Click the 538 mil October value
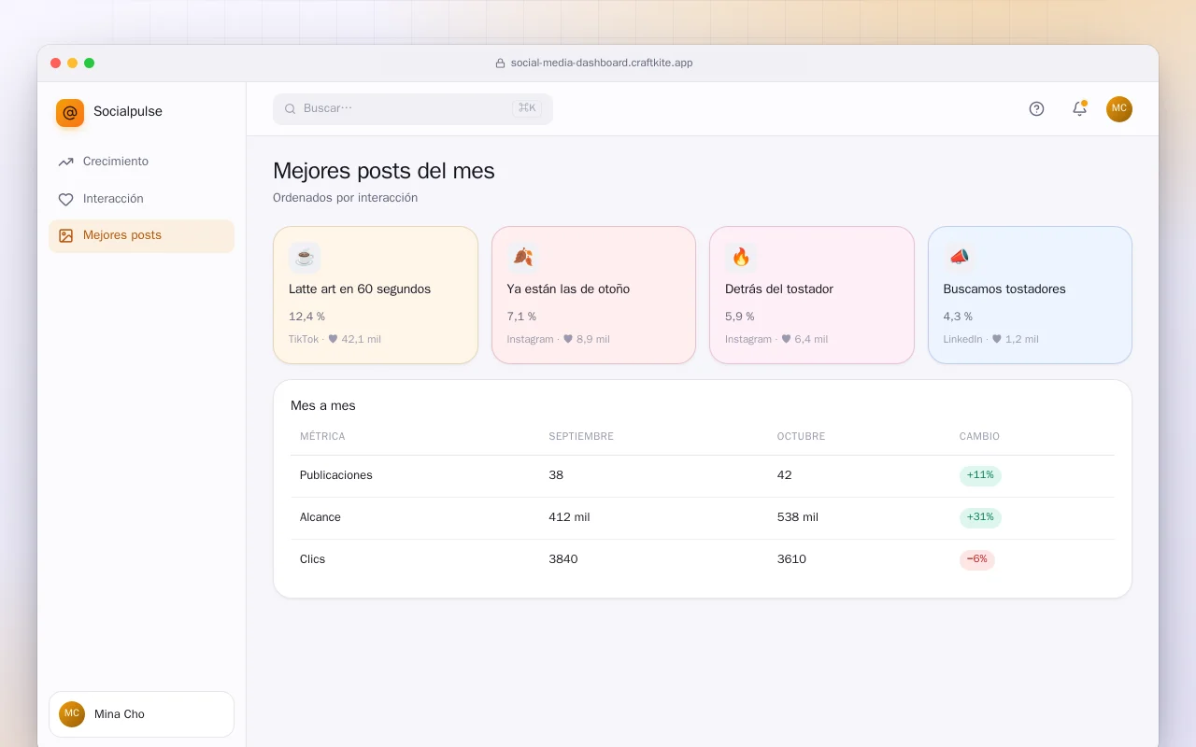This screenshot has width=1196, height=747. click(x=798, y=517)
